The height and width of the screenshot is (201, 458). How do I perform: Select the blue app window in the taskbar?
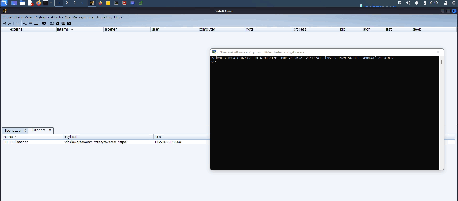(x=133, y=3)
